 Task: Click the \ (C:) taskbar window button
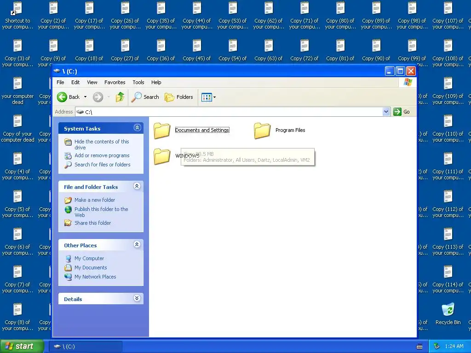tap(85, 347)
